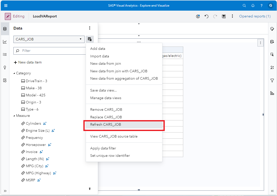Screen dimensions: 277x196
Task: Open the CARS_JOB data source dropdown
Action: pos(48,39)
